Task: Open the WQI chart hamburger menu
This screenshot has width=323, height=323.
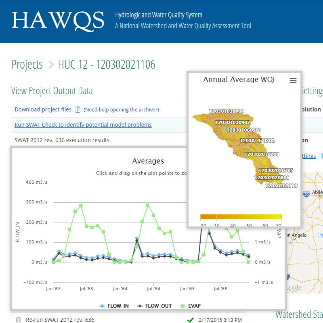Action: [293, 81]
